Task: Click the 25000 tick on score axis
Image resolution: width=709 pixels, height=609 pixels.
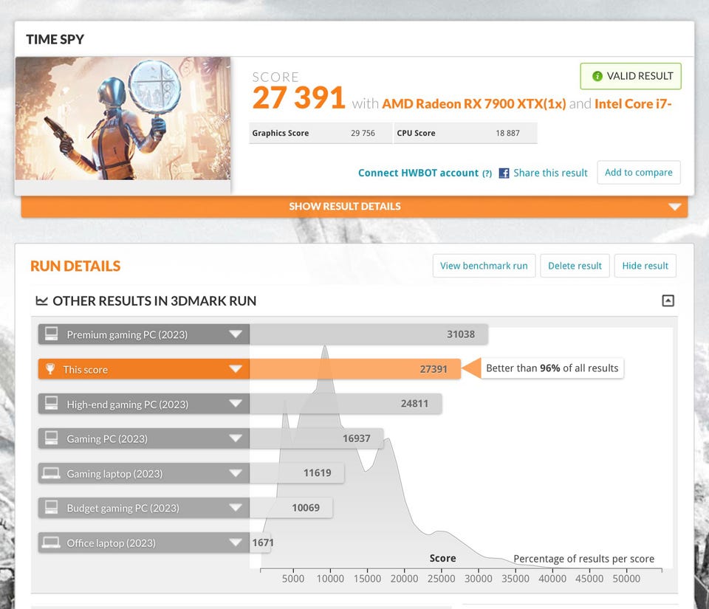Action: pos(442,579)
